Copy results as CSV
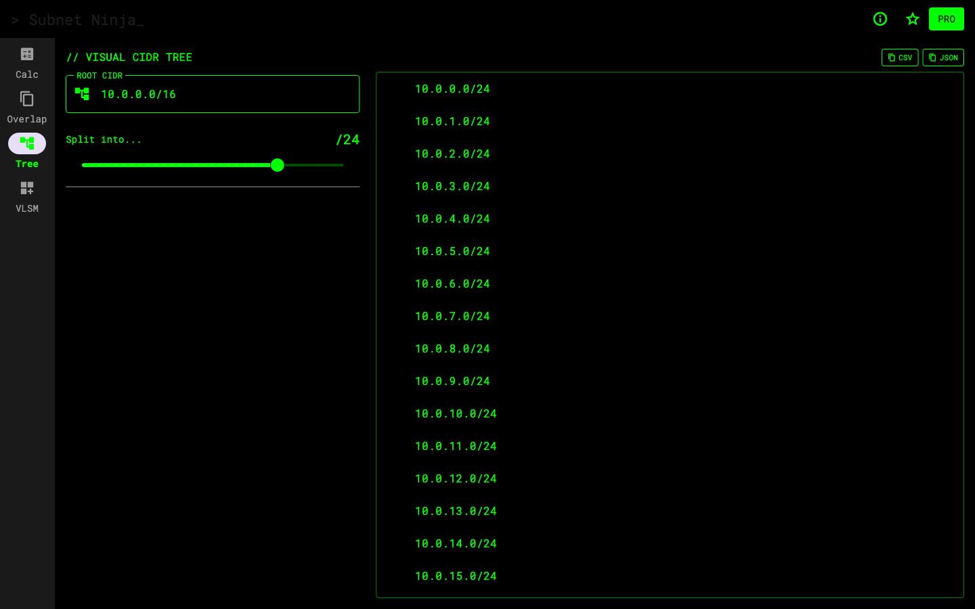 900,58
